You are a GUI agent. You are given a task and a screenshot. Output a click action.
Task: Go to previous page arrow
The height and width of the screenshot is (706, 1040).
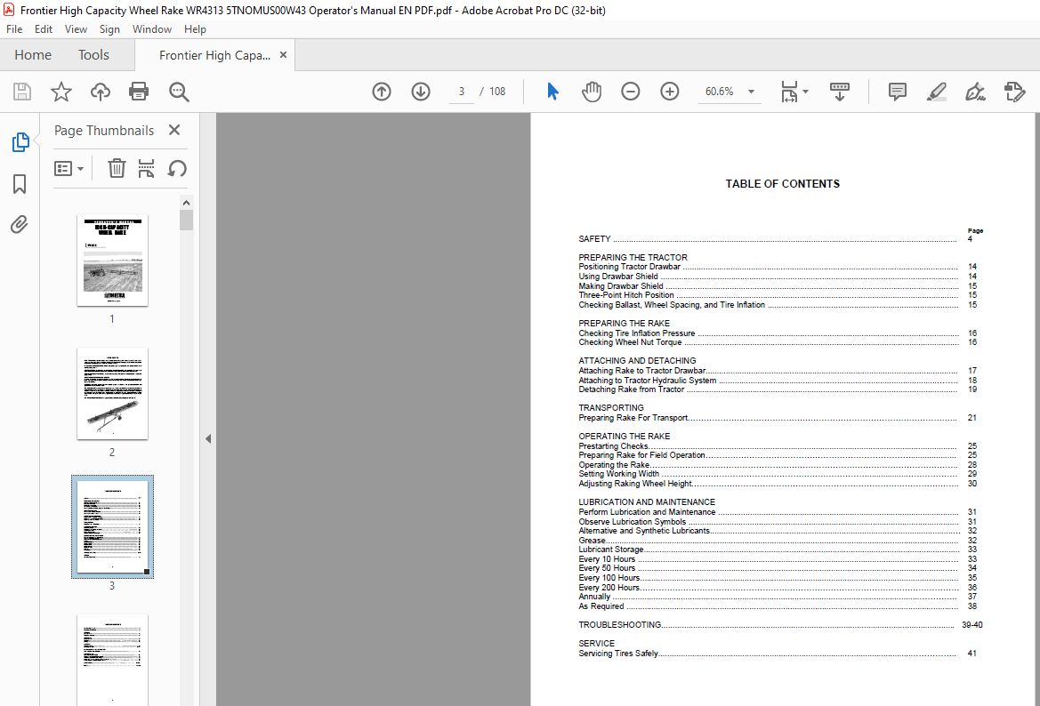point(382,92)
